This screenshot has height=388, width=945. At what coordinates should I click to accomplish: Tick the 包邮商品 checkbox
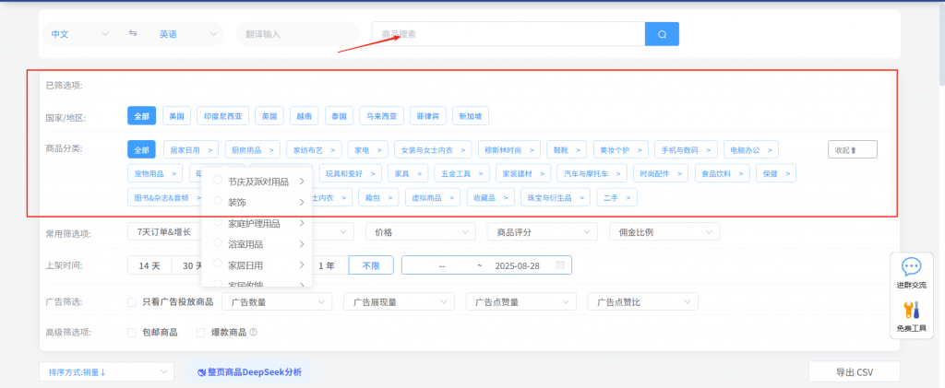(x=131, y=333)
